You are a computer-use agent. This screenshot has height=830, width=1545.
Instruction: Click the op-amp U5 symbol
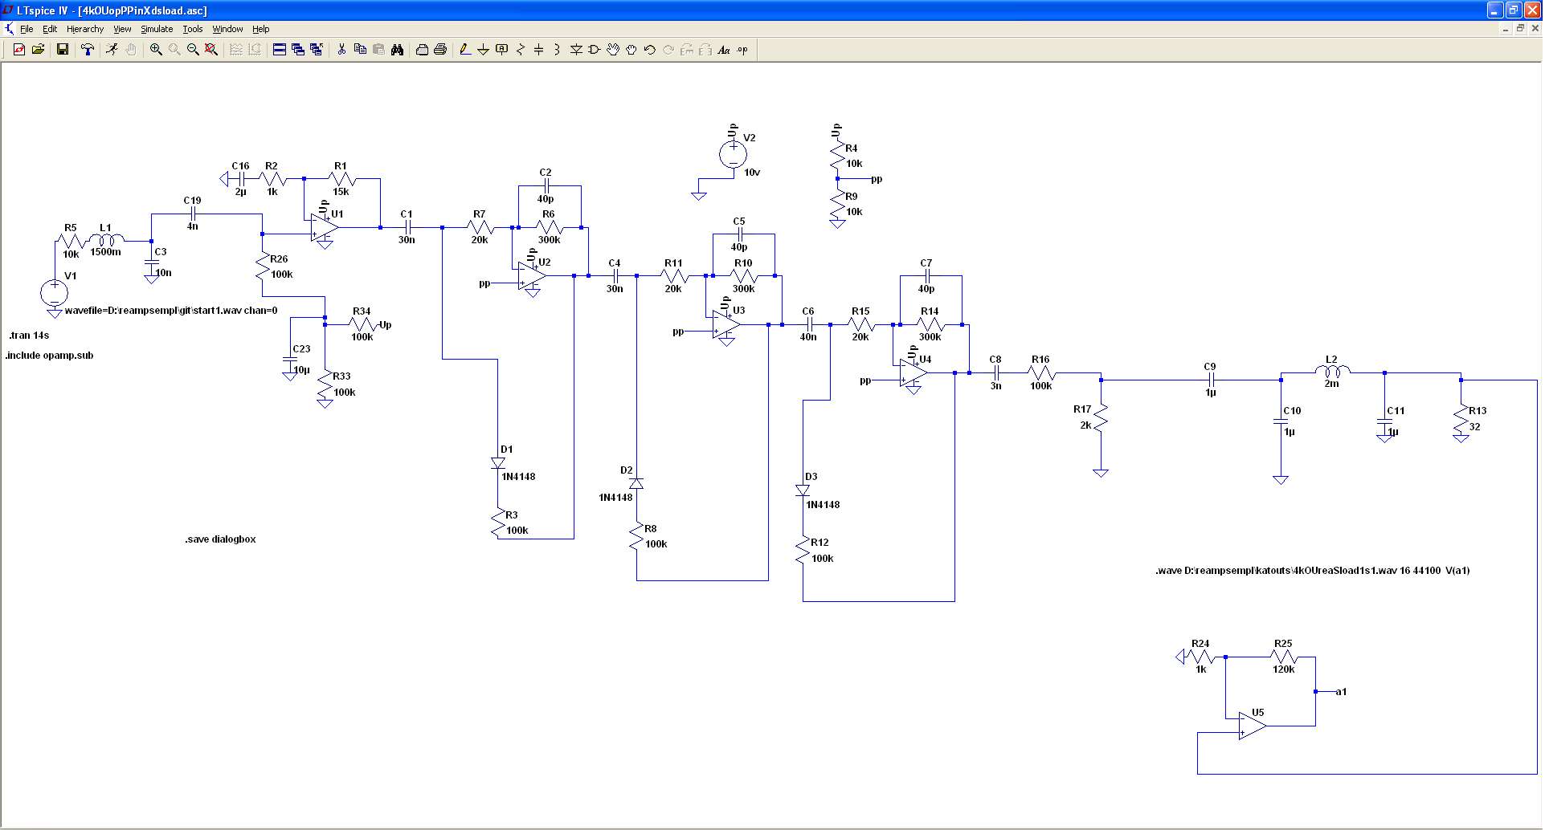point(1251,726)
